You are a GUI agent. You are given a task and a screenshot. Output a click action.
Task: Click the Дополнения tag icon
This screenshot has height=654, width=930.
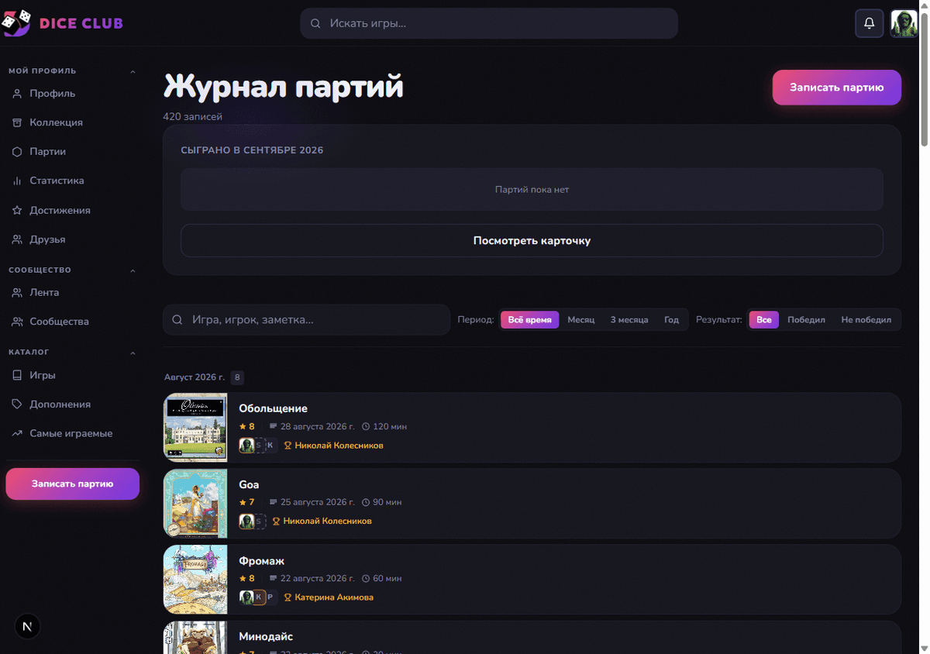tap(17, 404)
